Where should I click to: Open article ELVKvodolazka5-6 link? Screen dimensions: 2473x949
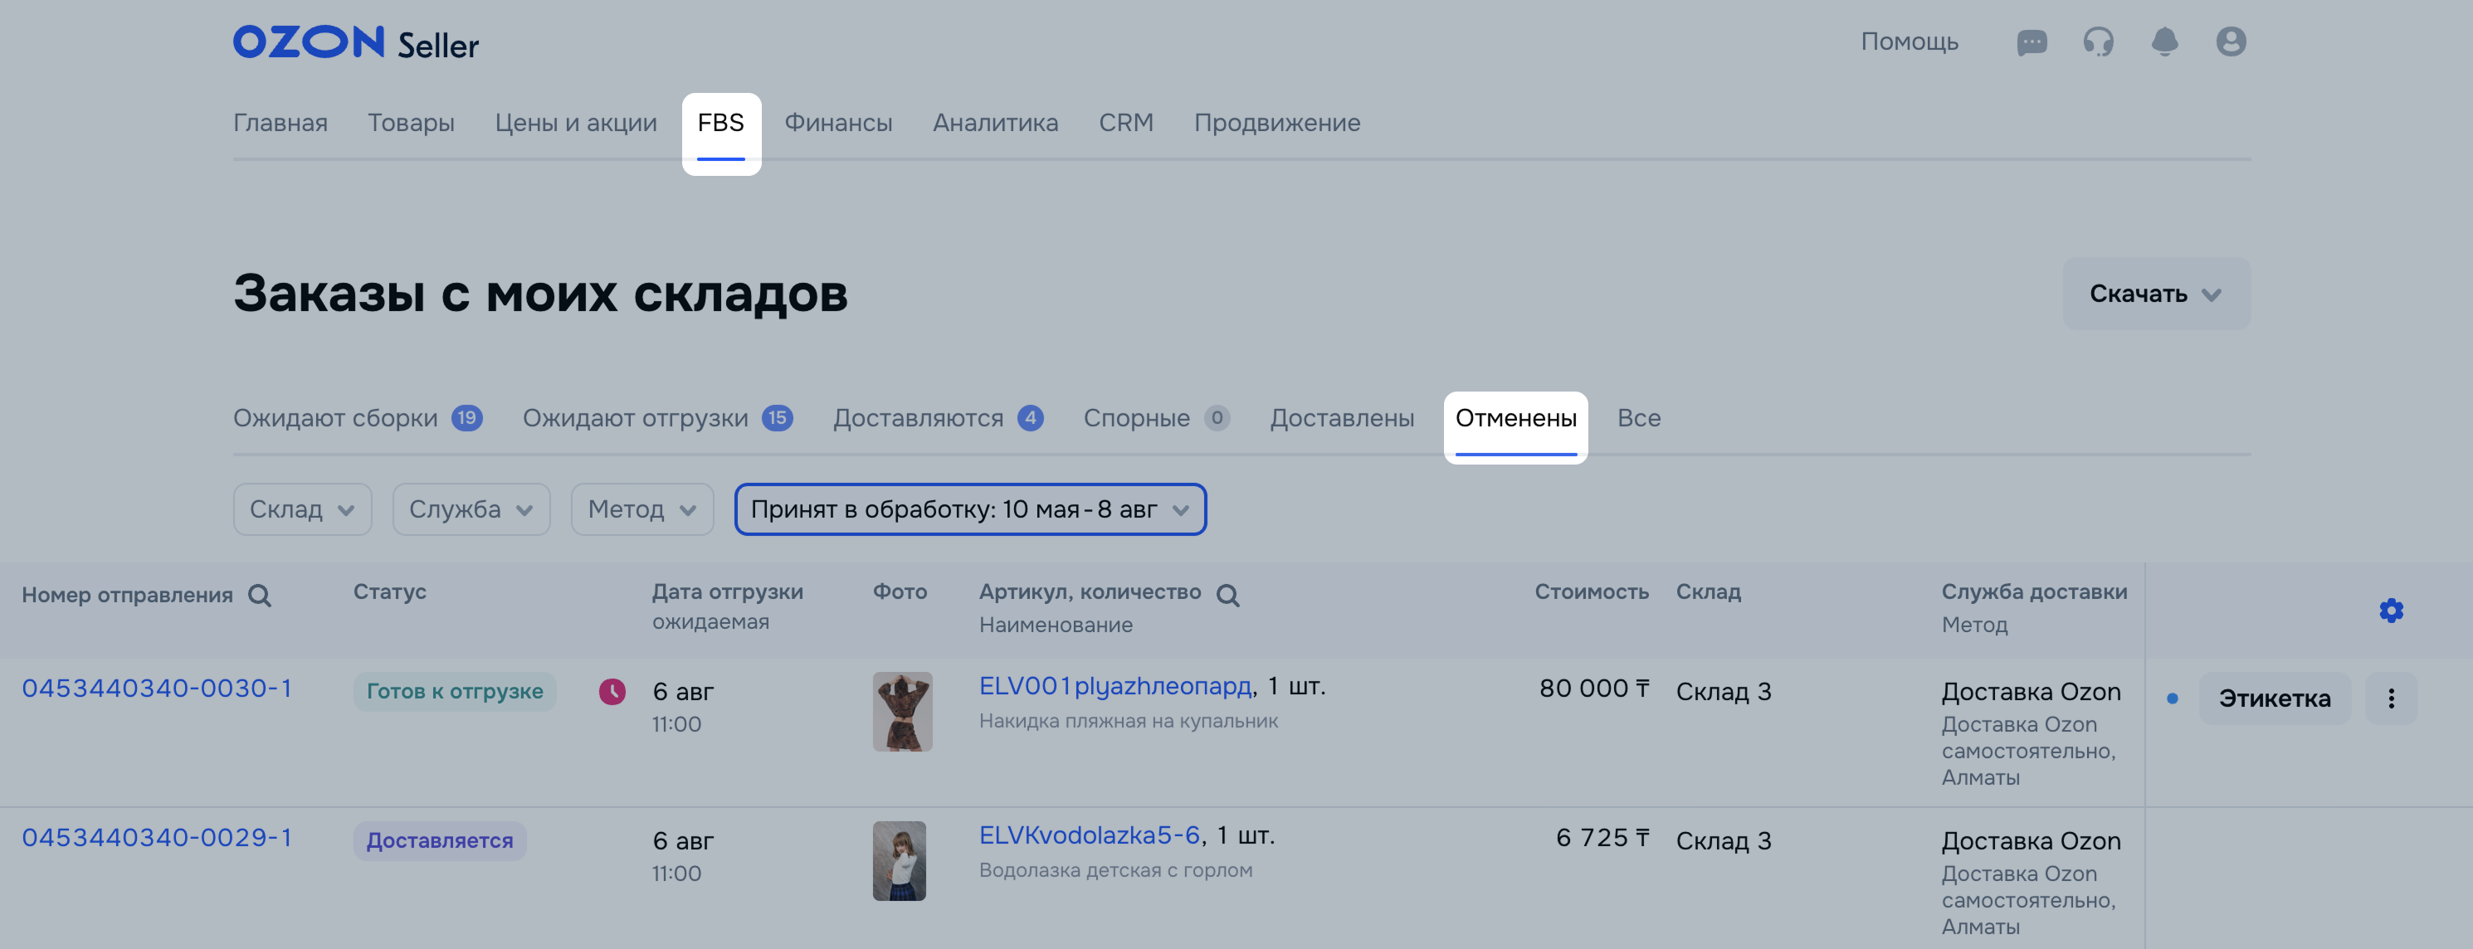[1090, 836]
